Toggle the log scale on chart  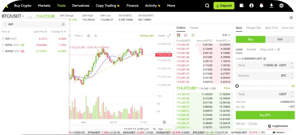[x=160, y=129]
